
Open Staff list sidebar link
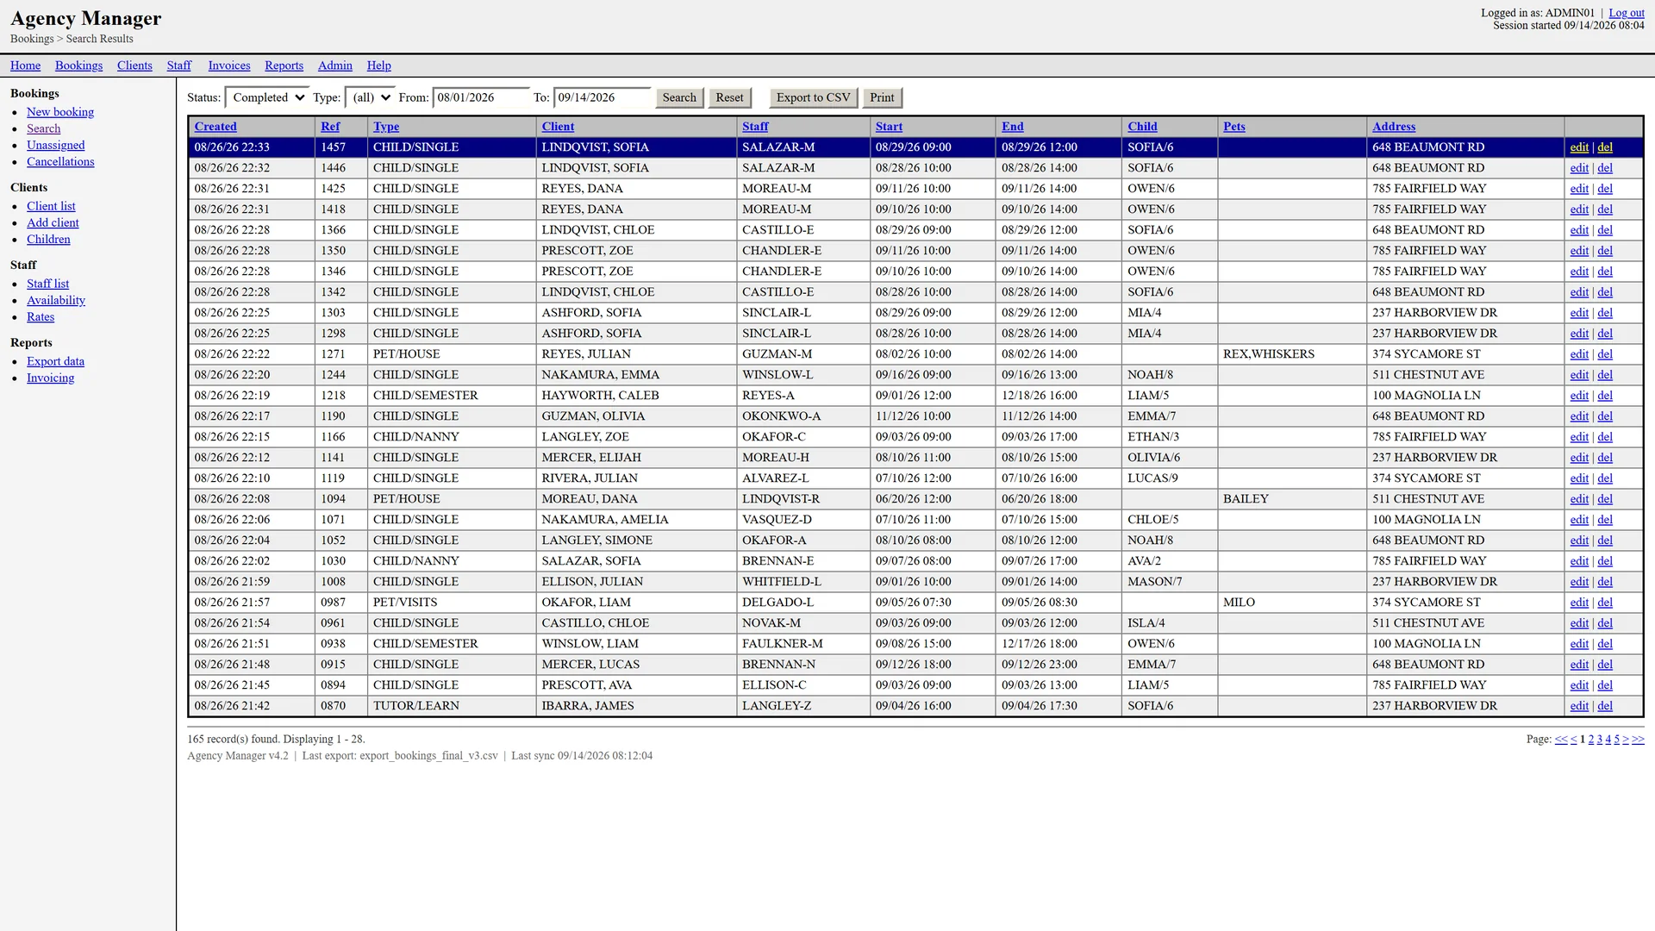pyautogui.click(x=47, y=284)
